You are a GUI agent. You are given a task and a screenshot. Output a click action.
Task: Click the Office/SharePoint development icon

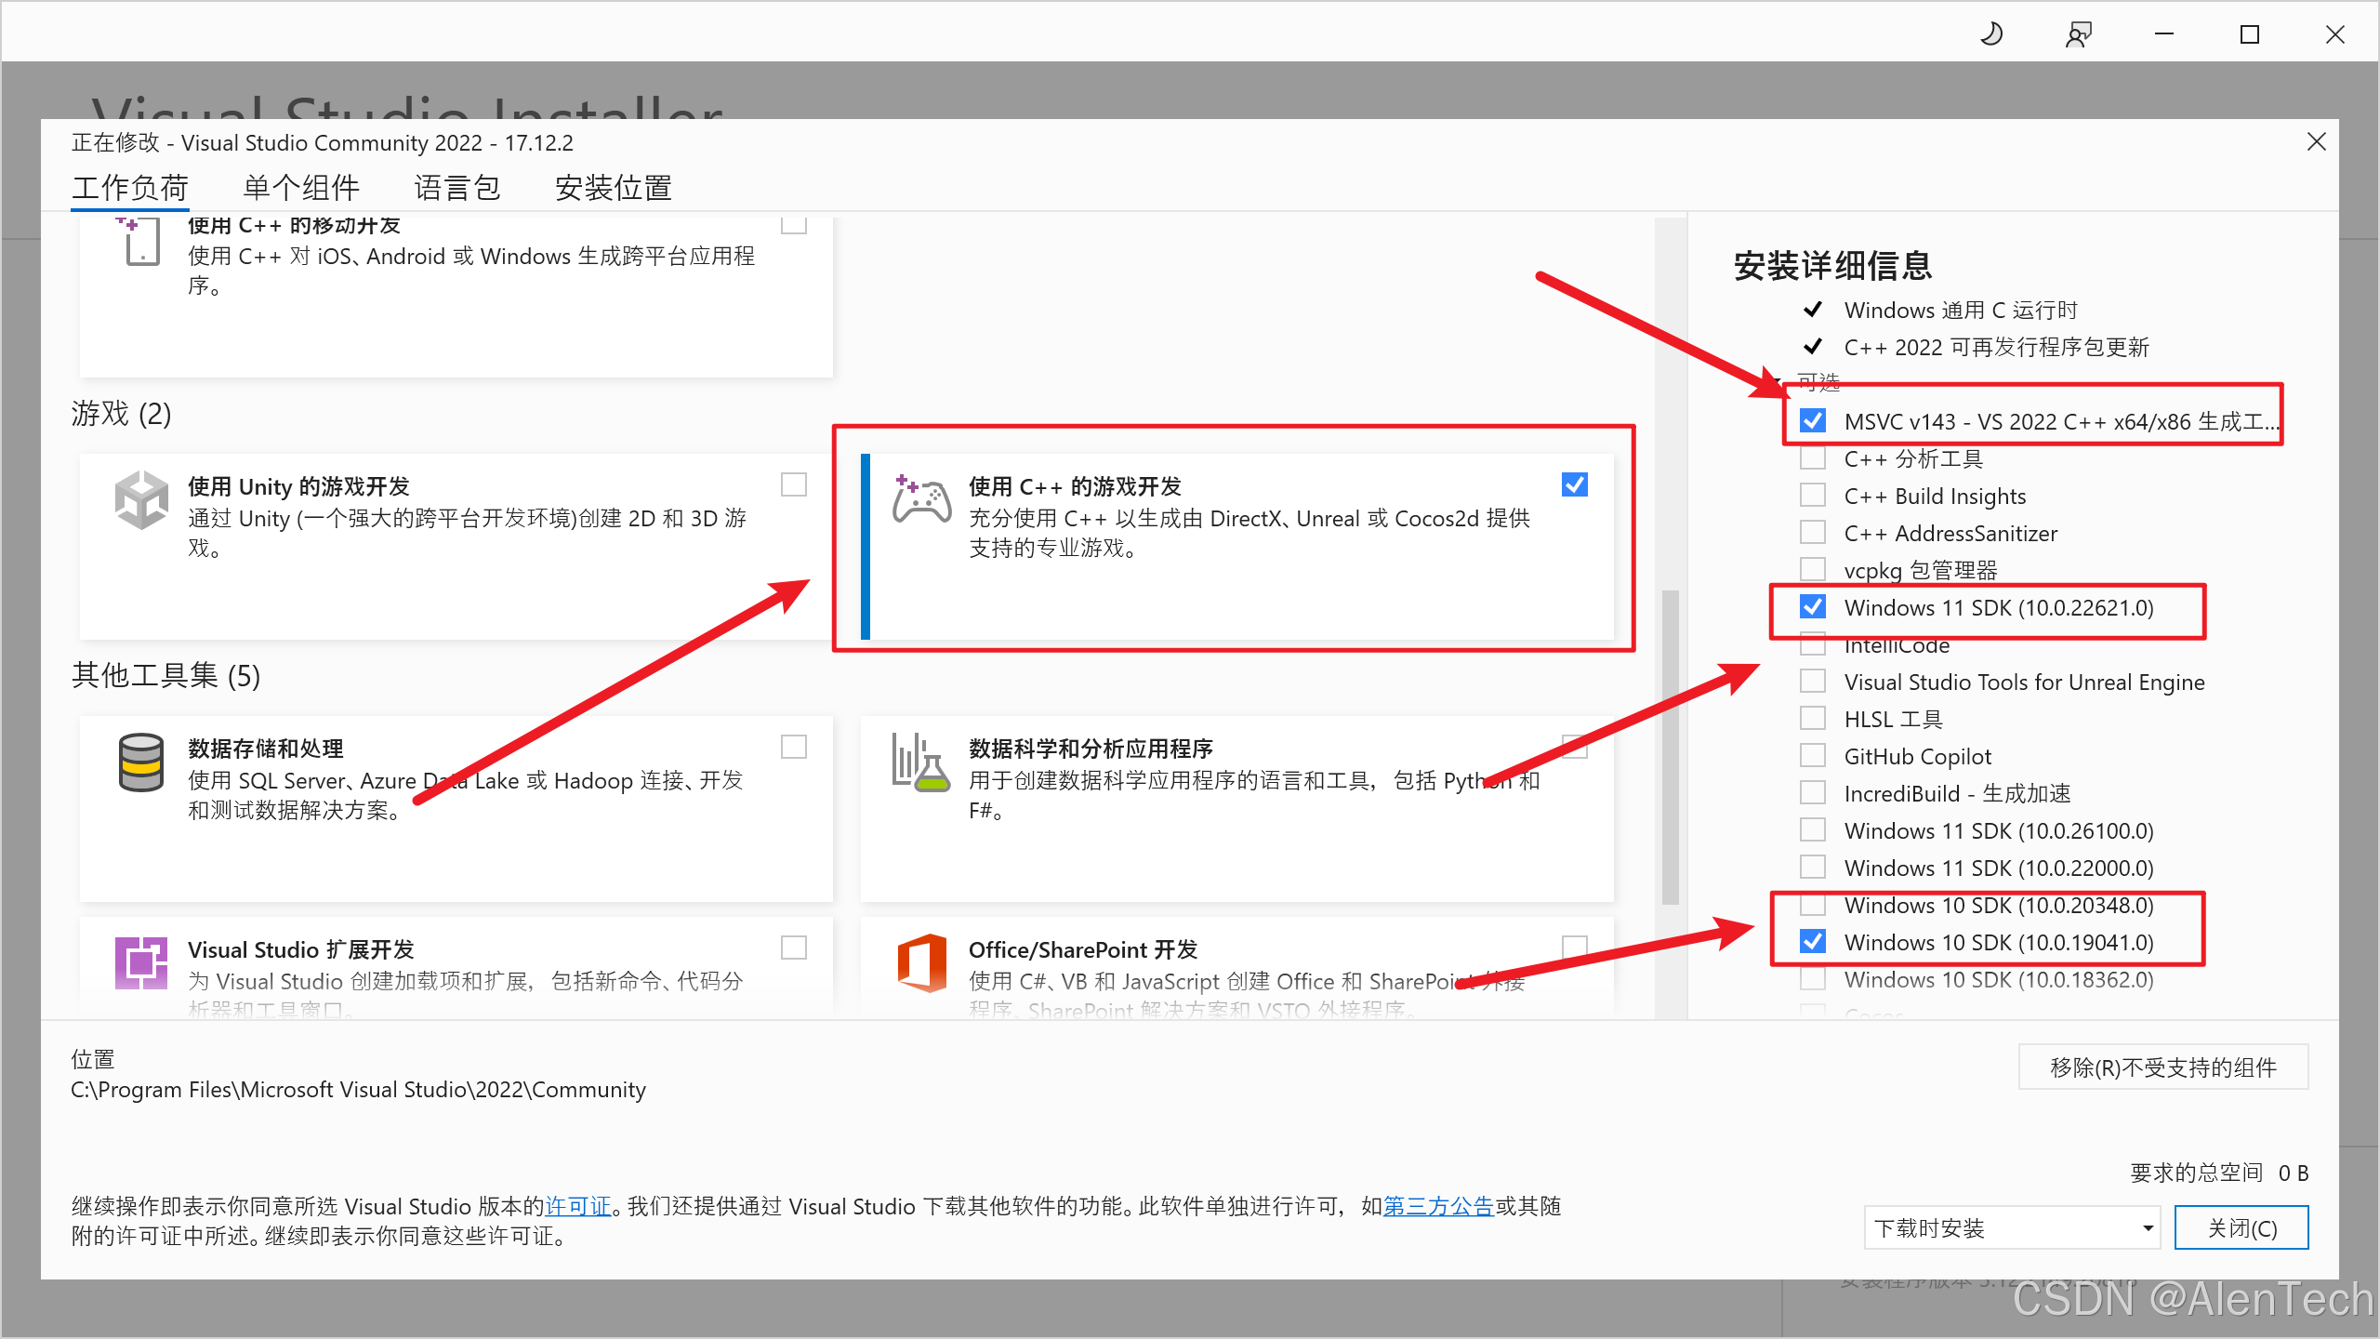pyautogui.click(x=921, y=963)
